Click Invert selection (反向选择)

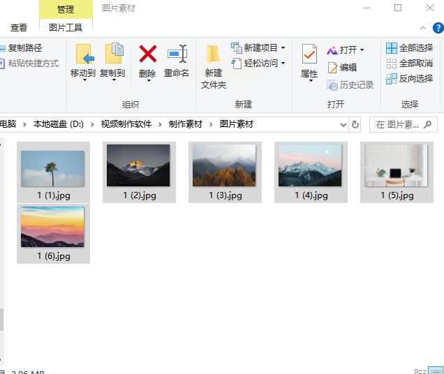pyautogui.click(x=410, y=79)
